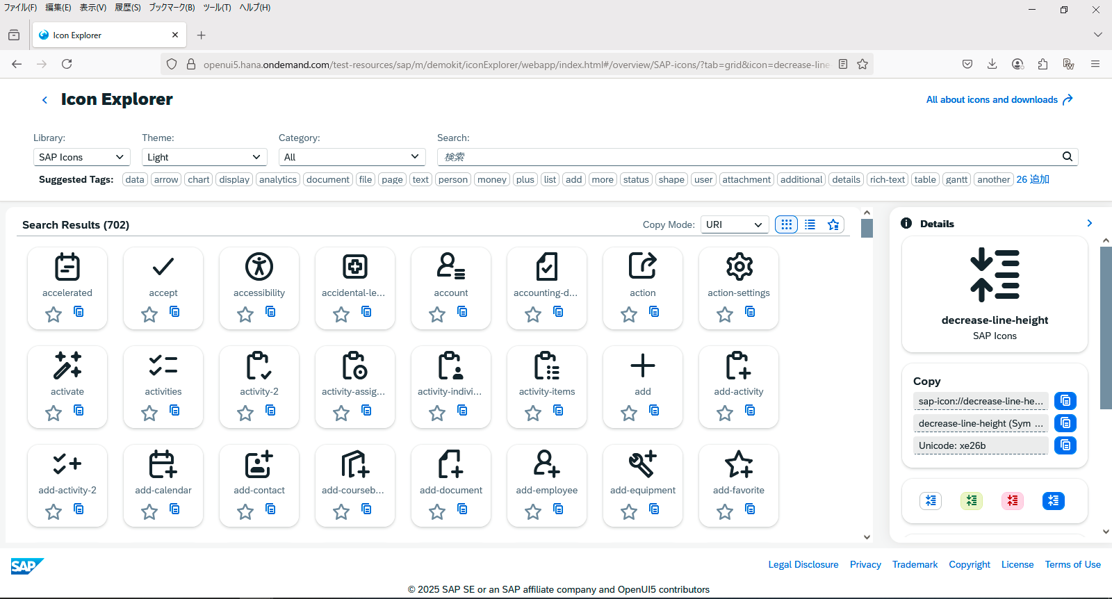List all tabs in Firefox
The image size is (1112, 599).
pyautogui.click(x=1097, y=35)
